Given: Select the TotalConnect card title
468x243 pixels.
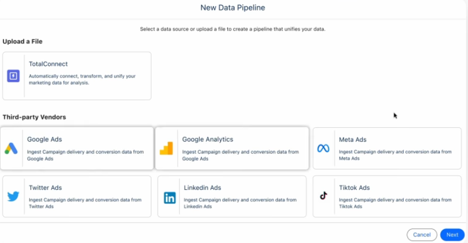Looking at the screenshot, I should (x=48, y=64).
